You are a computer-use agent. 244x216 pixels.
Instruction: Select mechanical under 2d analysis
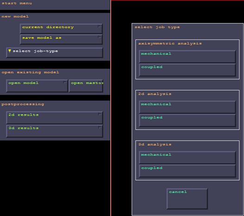click(187, 107)
